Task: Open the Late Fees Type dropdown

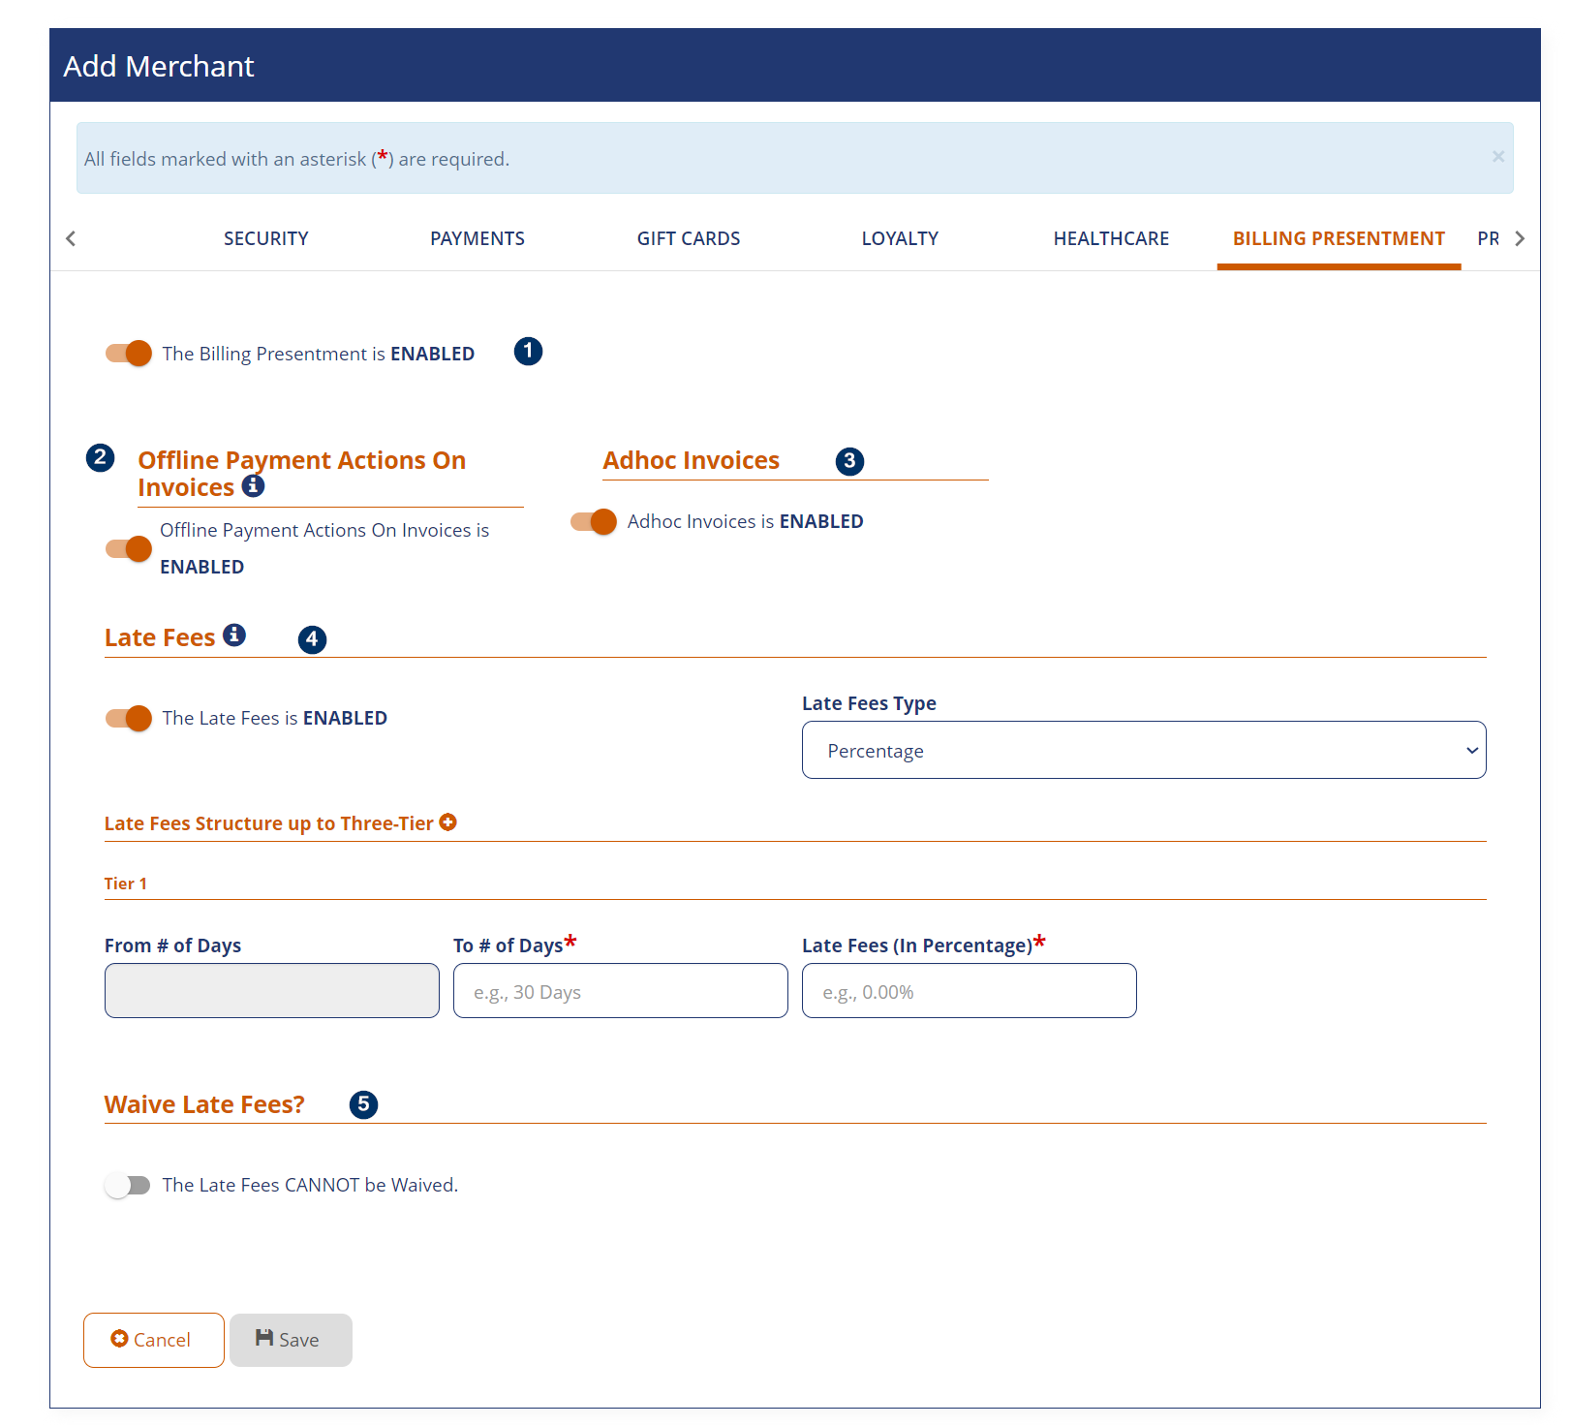Action: click(1143, 750)
